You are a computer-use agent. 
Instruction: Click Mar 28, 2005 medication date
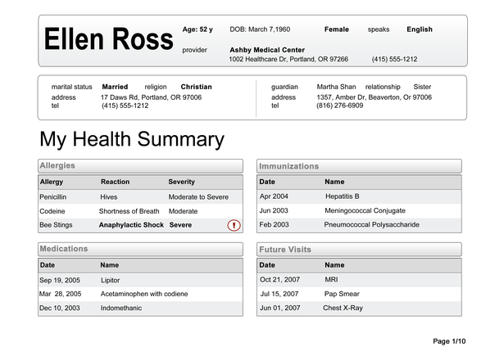pyautogui.click(x=61, y=294)
